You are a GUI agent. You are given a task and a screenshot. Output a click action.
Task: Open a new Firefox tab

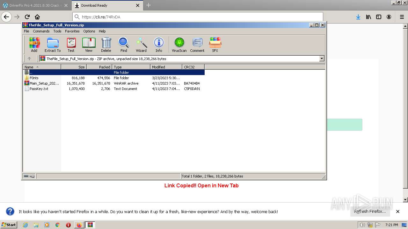[149, 5]
